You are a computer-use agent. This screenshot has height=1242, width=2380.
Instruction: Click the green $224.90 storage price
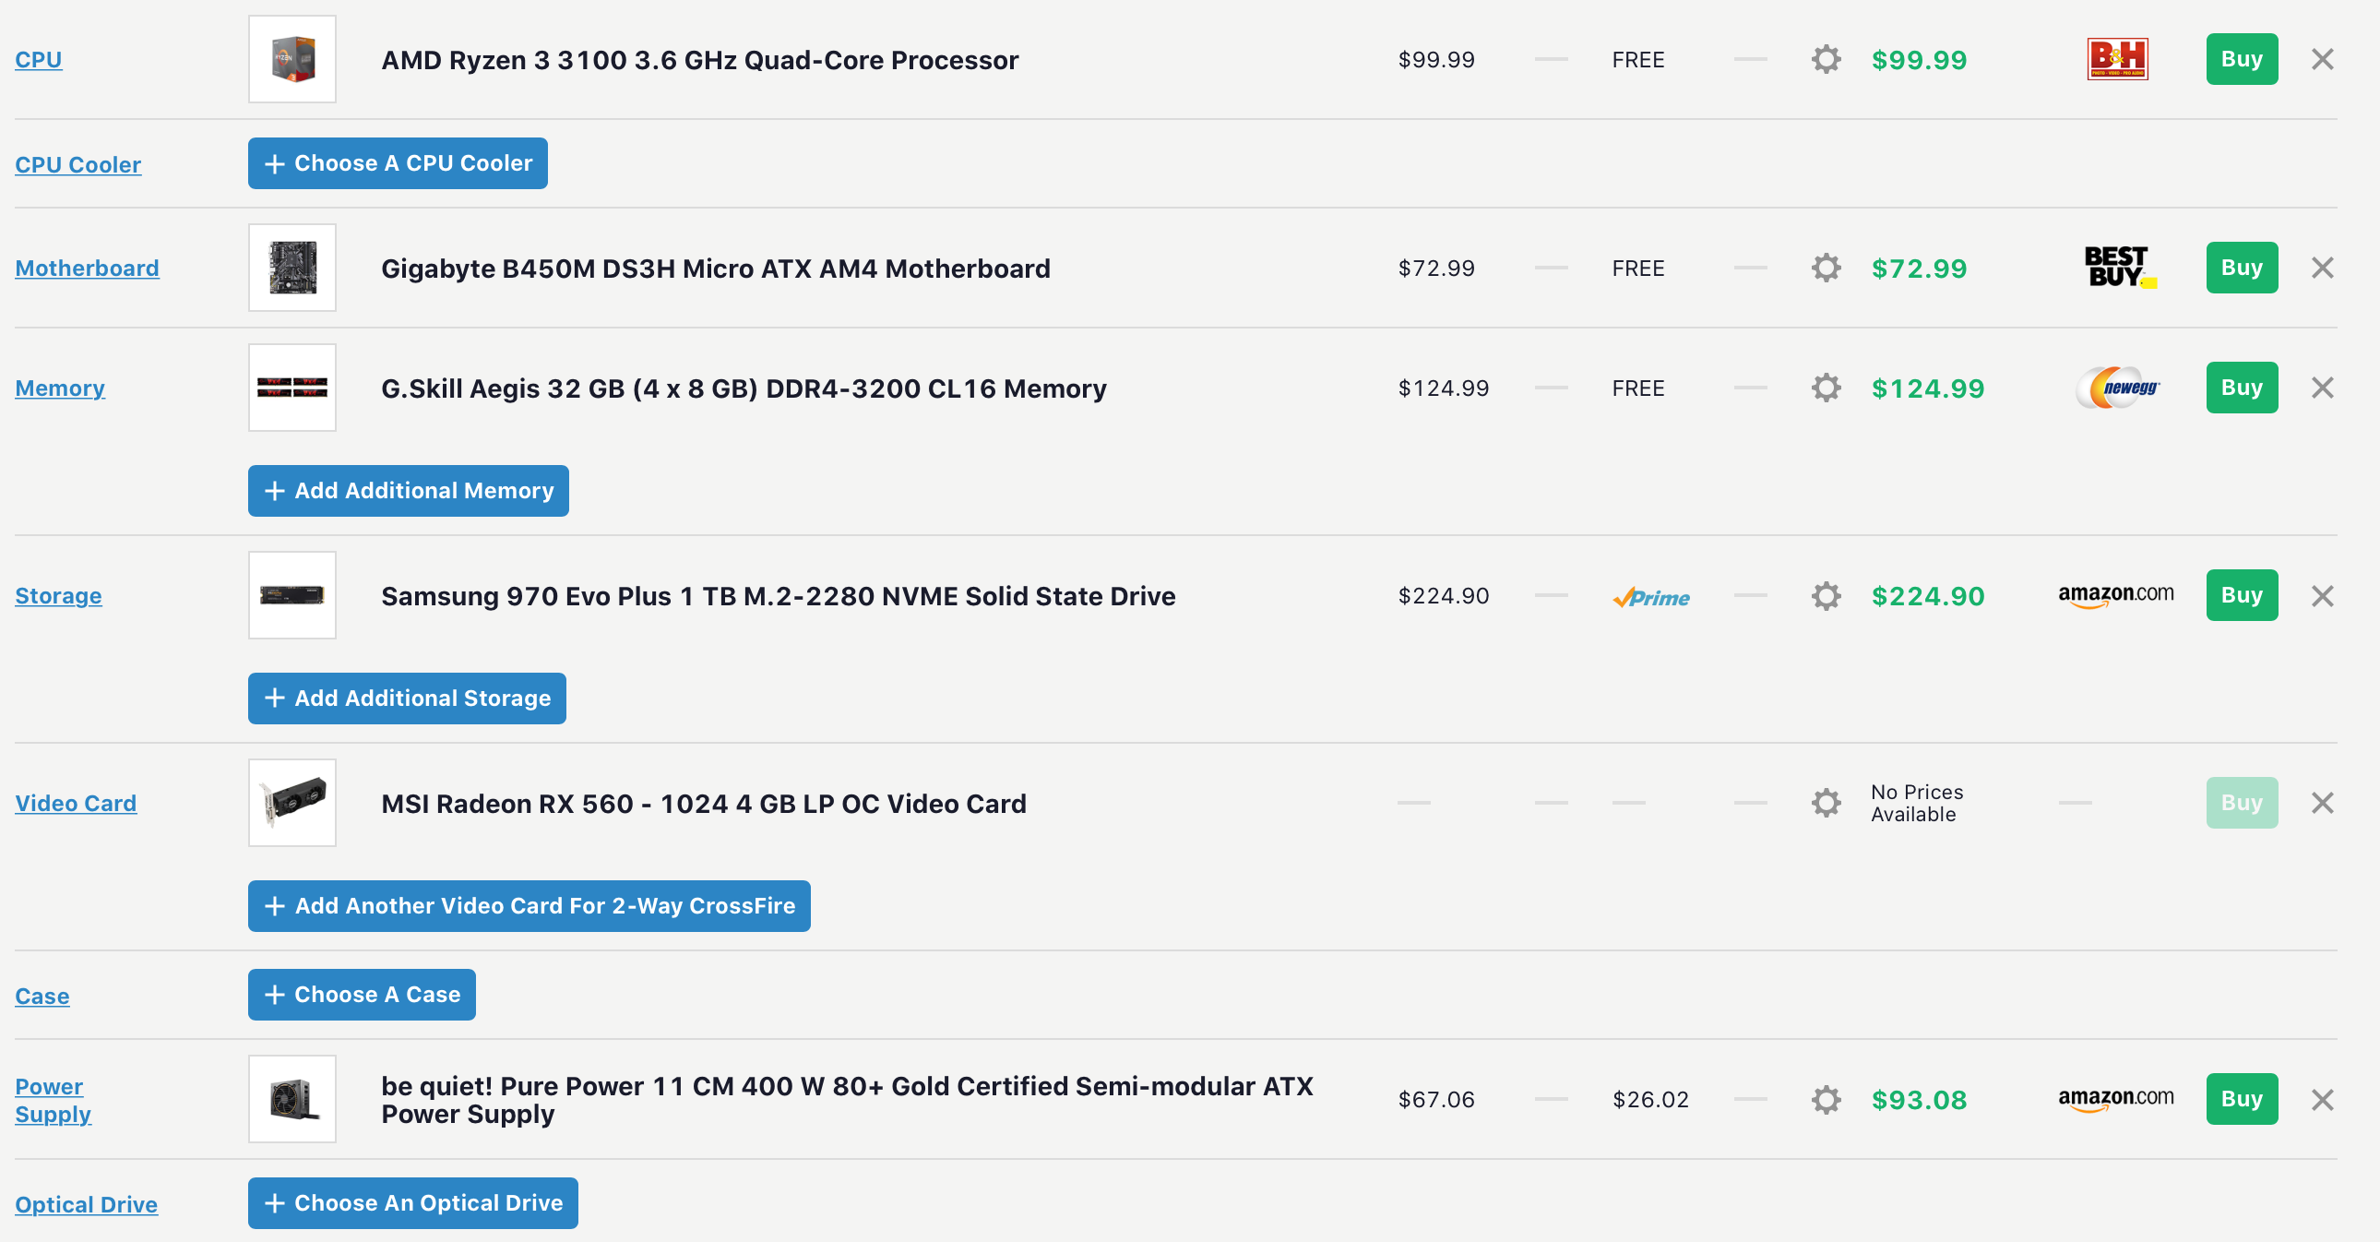coord(1927,597)
